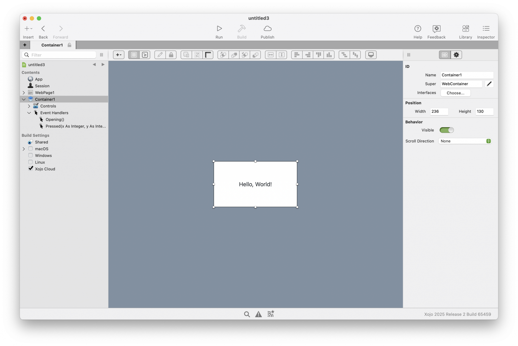The image size is (518, 346).
Task: Switch to layout editor grid view
Action: point(134,55)
